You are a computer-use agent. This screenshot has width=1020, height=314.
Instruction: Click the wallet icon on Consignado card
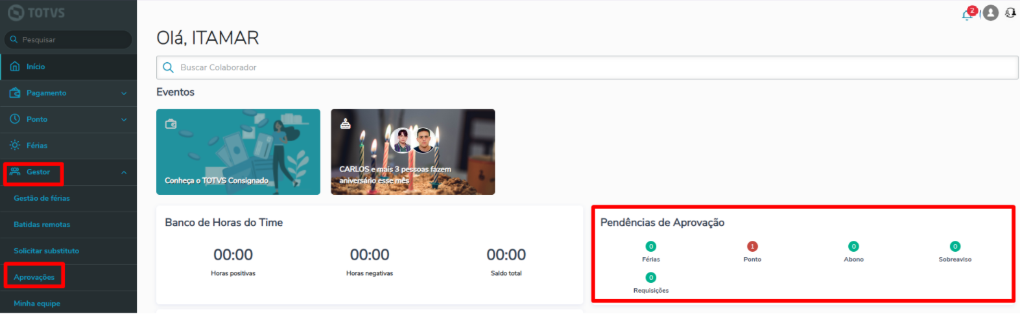pos(171,124)
